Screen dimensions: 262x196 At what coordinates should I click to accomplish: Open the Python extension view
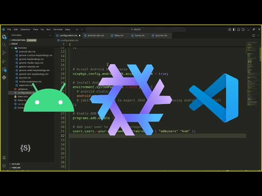(4, 78)
